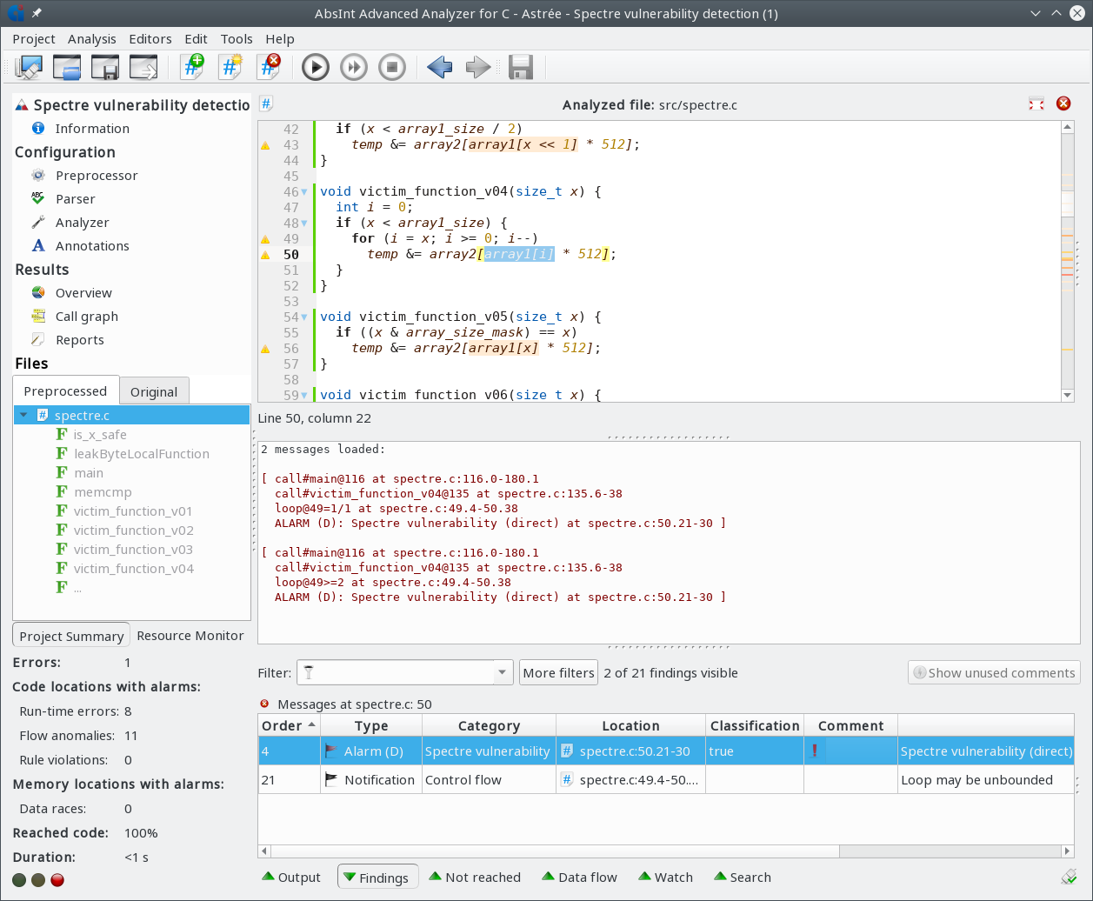Open the Tools menu
The image size is (1093, 901).
(237, 39)
